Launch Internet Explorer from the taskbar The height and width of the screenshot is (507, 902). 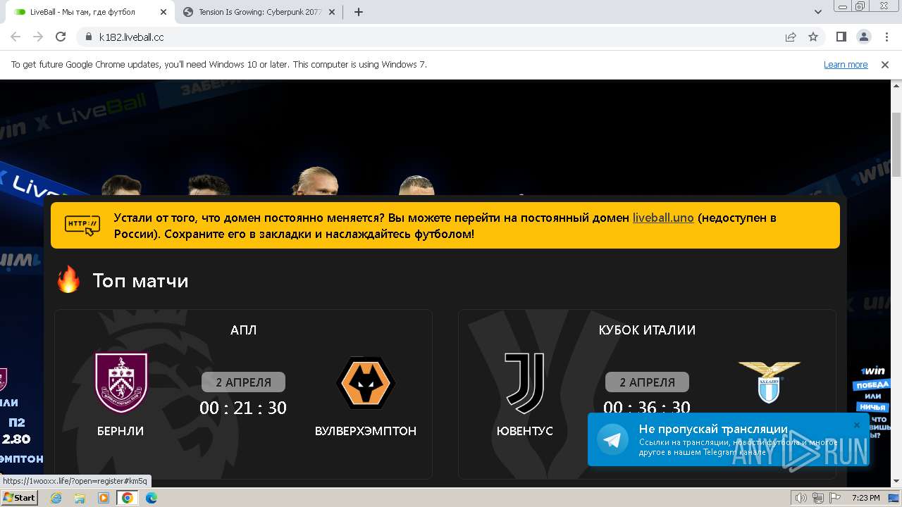(56, 498)
